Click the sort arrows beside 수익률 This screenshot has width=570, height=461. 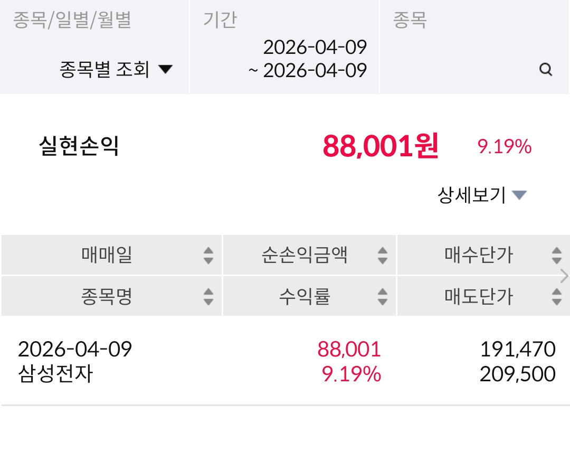(x=383, y=297)
